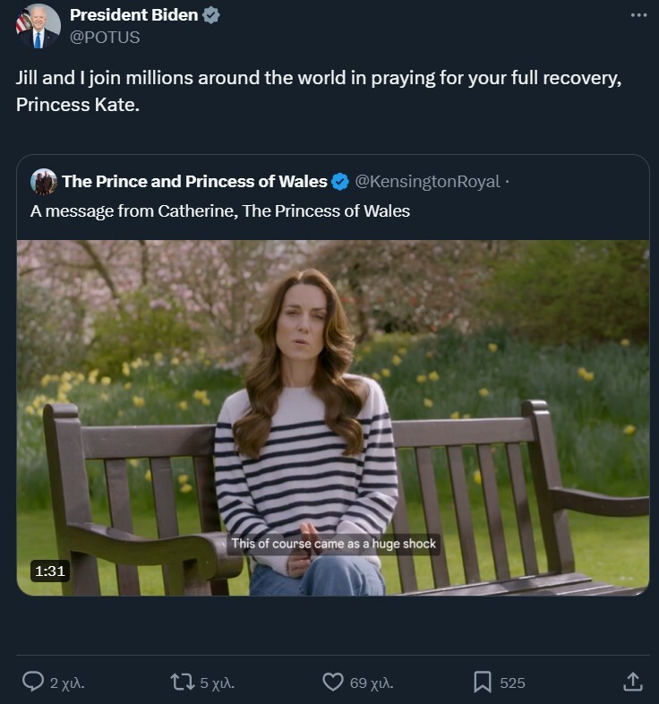The height and width of the screenshot is (704, 659).
Task: Click the 525 bookmarks count
Action: click(x=512, y=683)
